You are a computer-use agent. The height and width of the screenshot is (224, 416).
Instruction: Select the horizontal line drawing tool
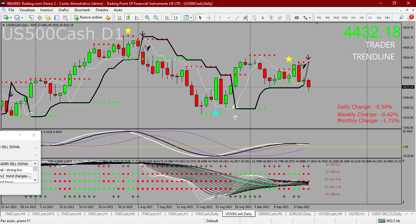pyautogui.click(x=229, y=18)
